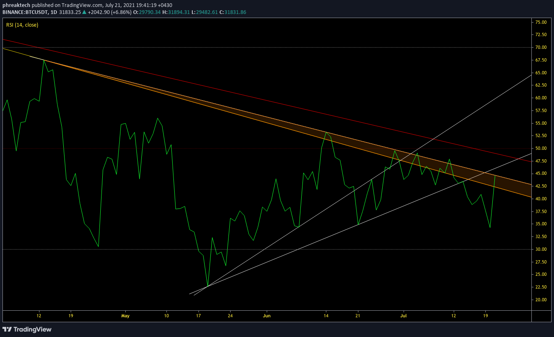Select the red descending trendline
This screenshot has width=554, height=337.
267,101
